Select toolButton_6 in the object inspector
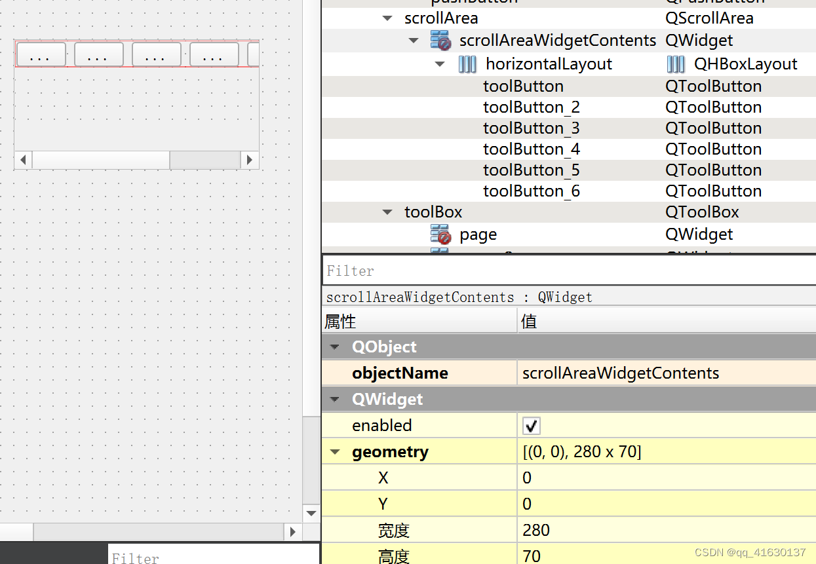Image resolution: width=816 pixels, height=564 pixels. [531, 191]
